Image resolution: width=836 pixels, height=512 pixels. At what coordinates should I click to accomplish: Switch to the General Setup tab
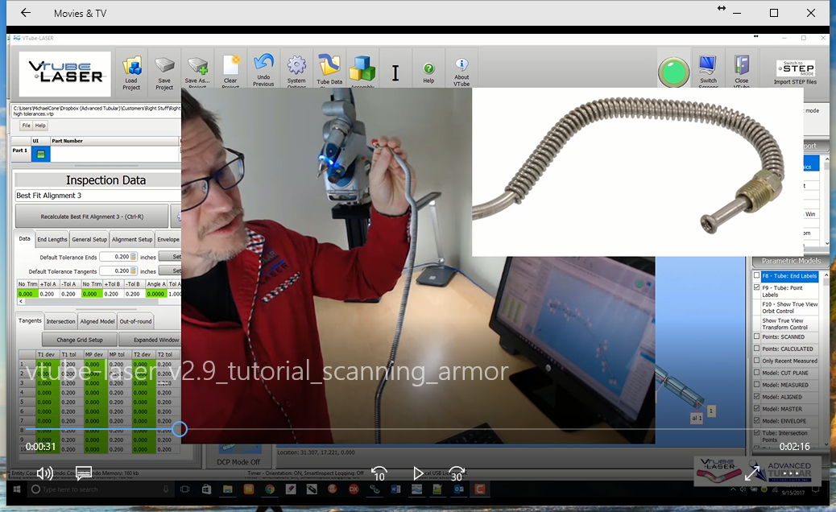(89, 239)
